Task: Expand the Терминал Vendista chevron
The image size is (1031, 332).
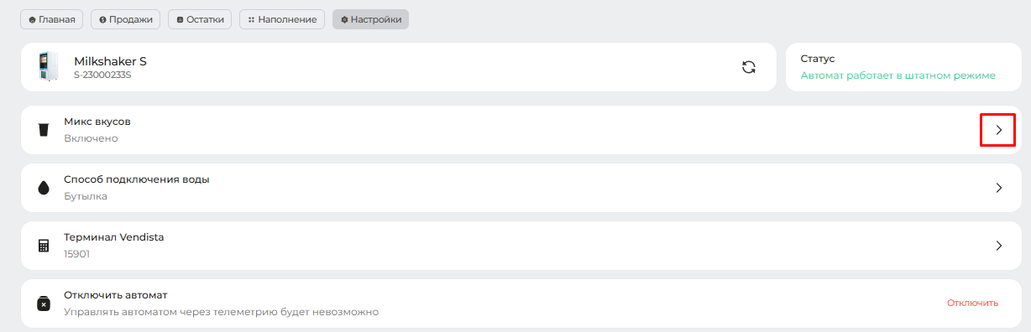Action: point(998,246)
